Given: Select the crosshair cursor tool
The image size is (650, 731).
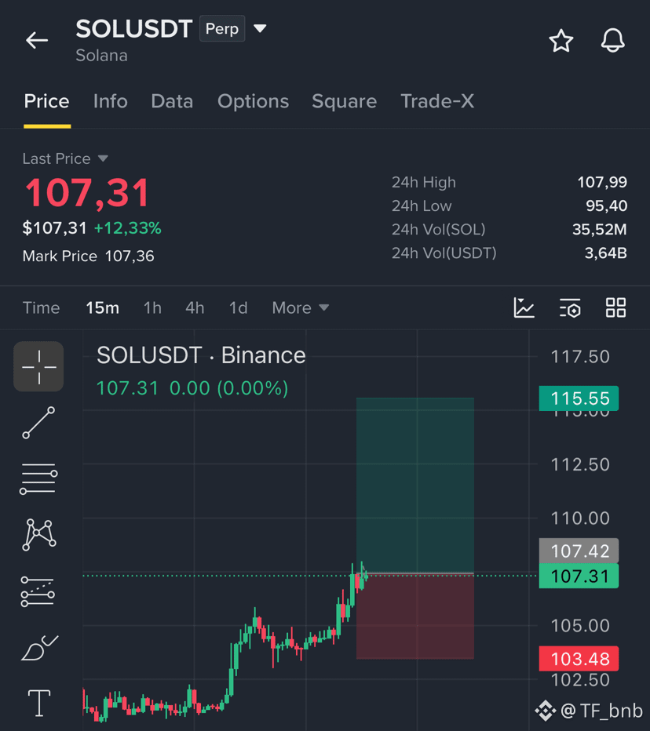Looking at the screenshot, I should pos(38,366).
